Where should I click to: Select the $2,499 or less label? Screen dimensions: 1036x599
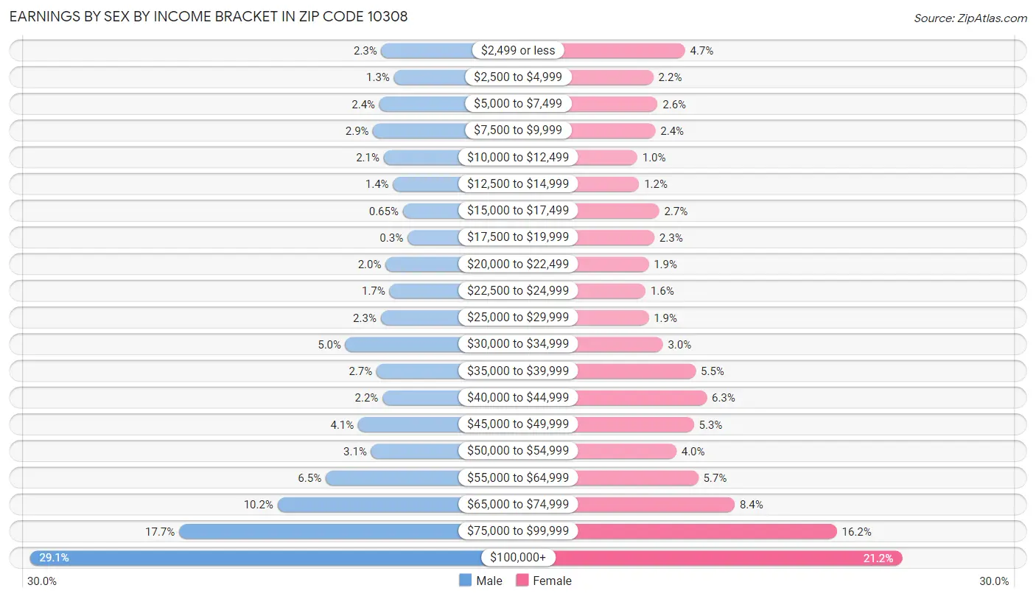518,50
